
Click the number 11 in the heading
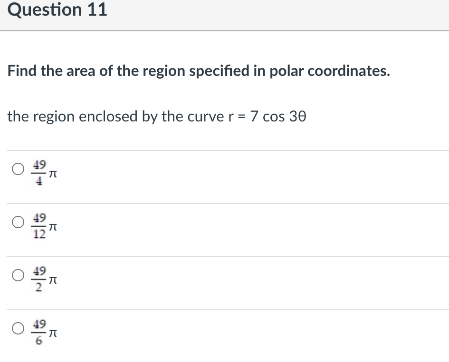click(x=97, y=9)
